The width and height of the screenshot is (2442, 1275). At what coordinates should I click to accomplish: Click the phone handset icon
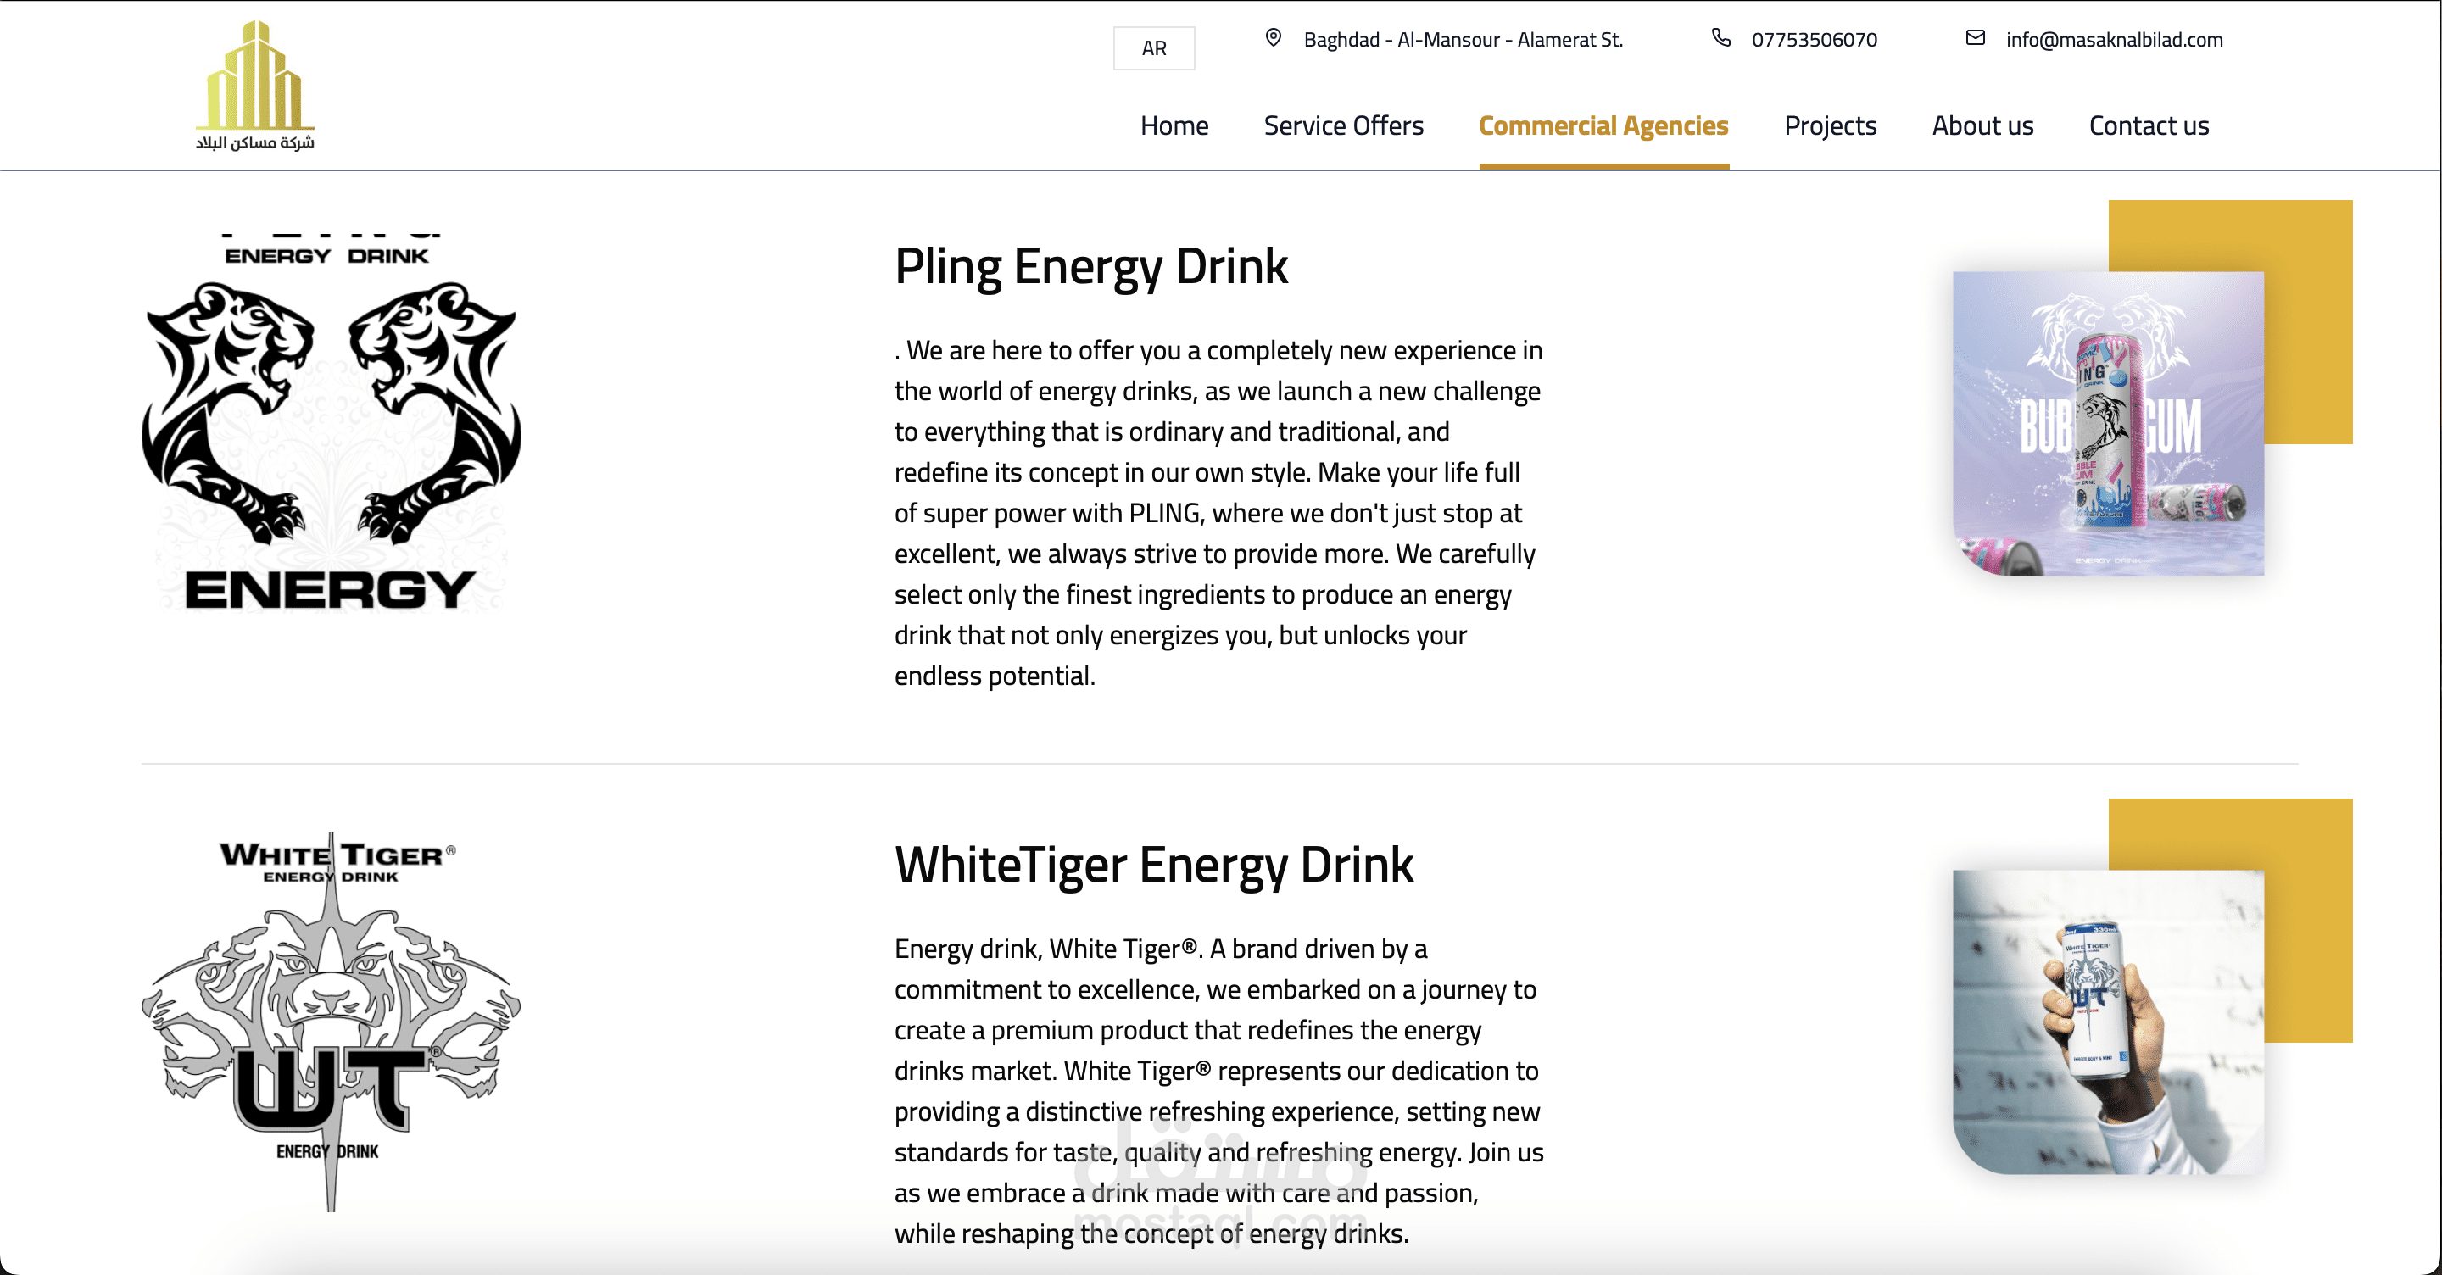click(1720, 38)
